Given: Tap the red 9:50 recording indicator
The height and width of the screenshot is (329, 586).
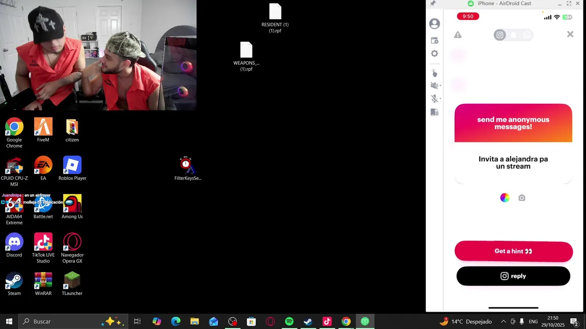Looking at the screenshot, I should click(468, 16).
